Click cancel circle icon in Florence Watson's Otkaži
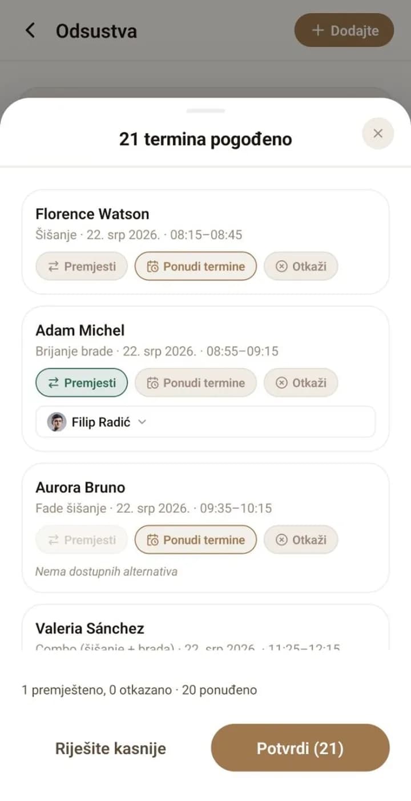The image size is (411, 801). pyautogui.click(x=281, y=267)
